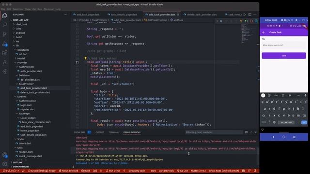Click Go Live in the status bar
This screenshot has height=174, width=310.
point(182,171)
